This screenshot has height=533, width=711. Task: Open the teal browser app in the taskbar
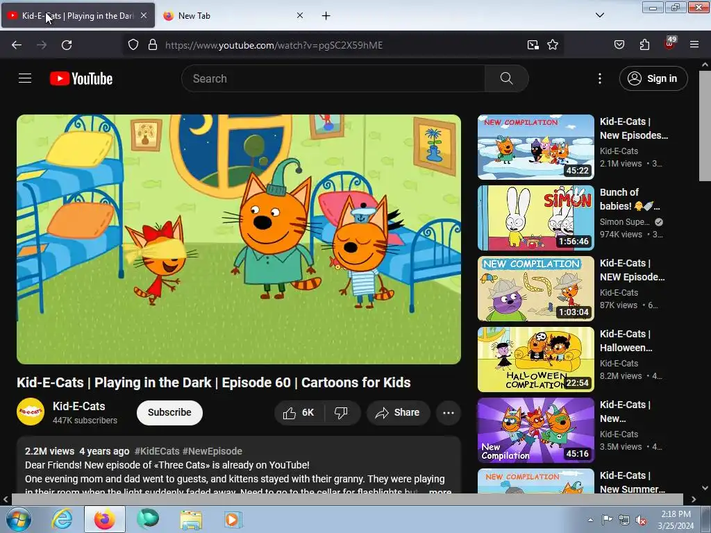(x=148, y=519)
